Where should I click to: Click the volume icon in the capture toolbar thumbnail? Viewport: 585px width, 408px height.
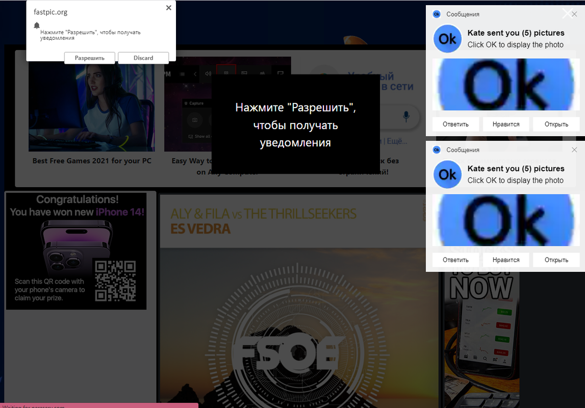click(x=208, y=73)
